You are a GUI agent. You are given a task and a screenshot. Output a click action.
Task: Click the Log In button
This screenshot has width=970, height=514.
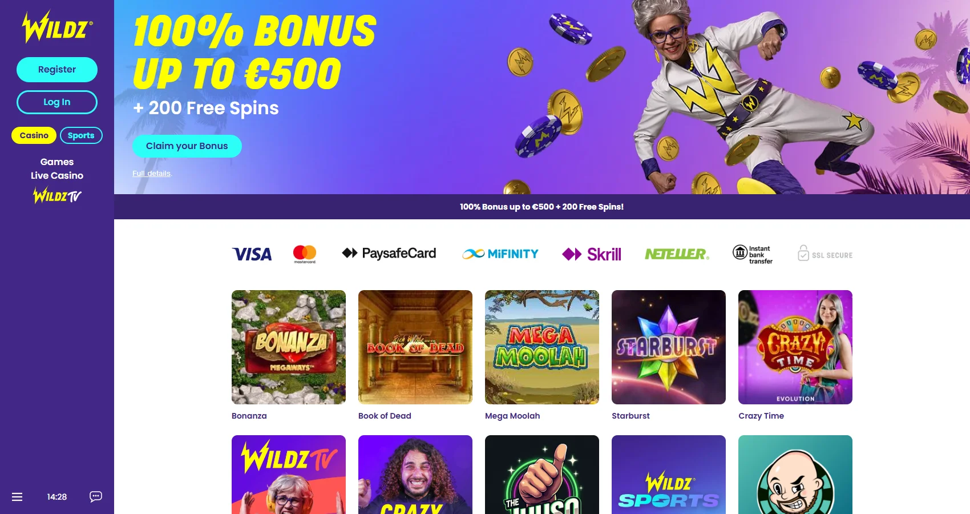coord(57,102)
